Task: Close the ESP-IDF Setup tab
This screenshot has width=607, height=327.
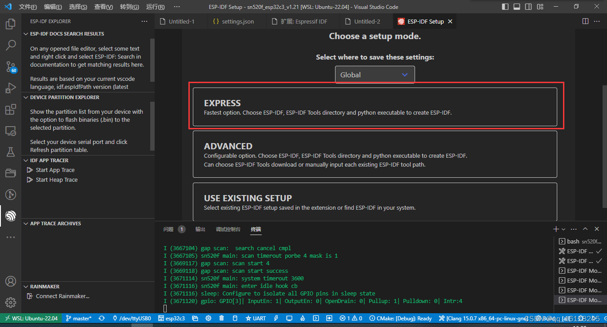Action: tap(450, 21)
